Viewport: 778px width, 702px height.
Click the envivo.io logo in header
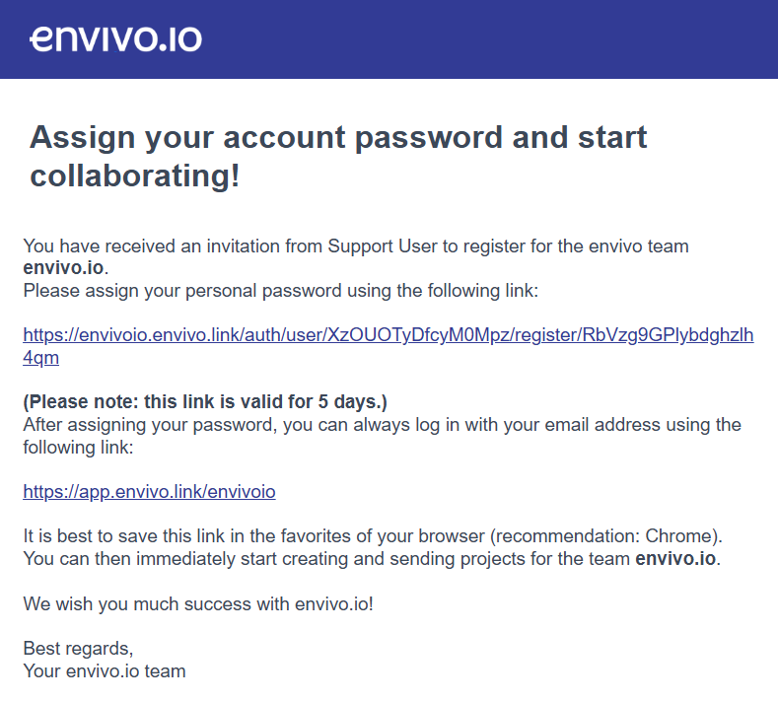tap(115, 38)
